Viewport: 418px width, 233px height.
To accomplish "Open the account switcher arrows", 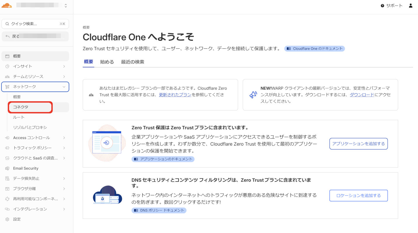I will 66,6.
